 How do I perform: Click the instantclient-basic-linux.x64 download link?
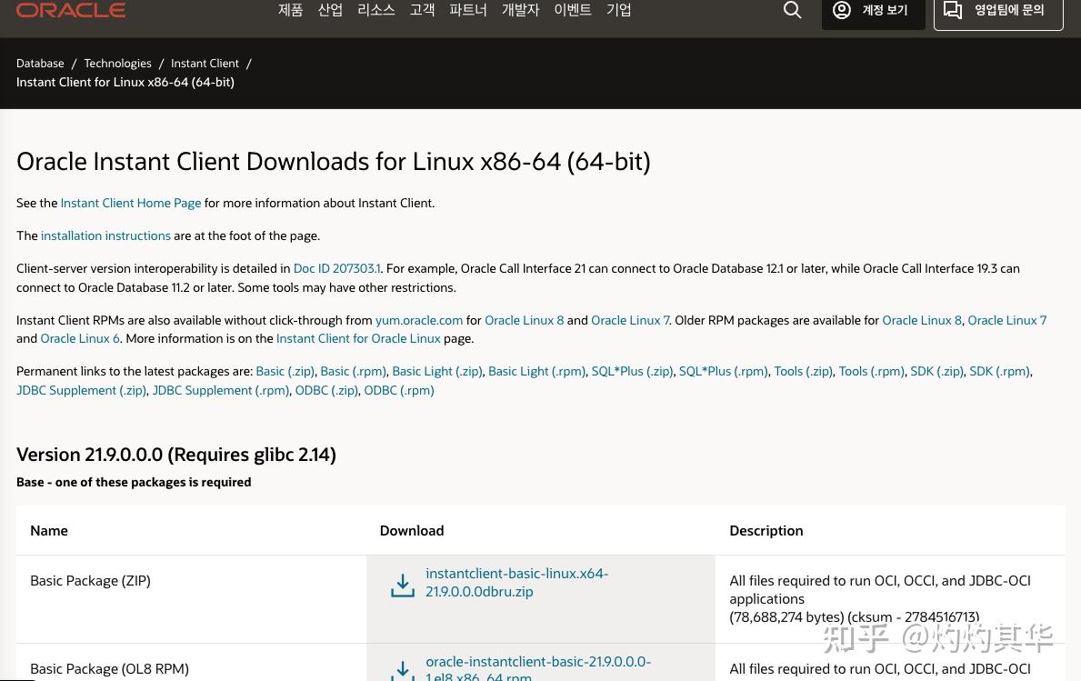[517, 582]
